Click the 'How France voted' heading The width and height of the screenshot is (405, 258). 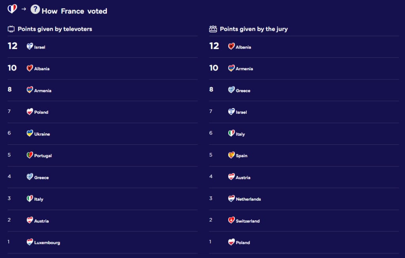click(74, 11)
